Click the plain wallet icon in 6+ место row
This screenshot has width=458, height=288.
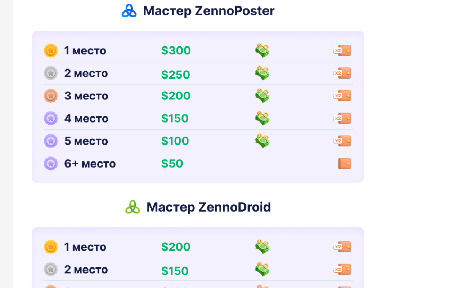[x=345, y=164]
